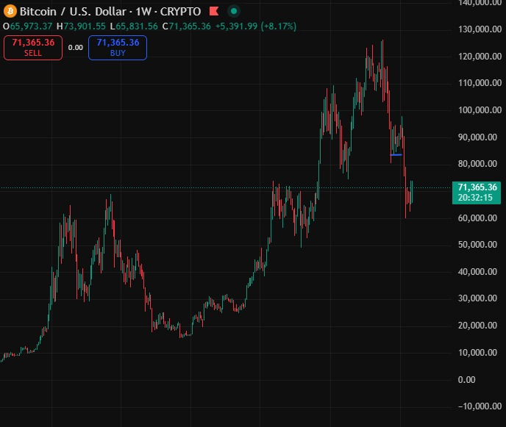Screen dimensions: 506x427
Task: Click the 80,000.00 price axis label
Action: point(477,164)
